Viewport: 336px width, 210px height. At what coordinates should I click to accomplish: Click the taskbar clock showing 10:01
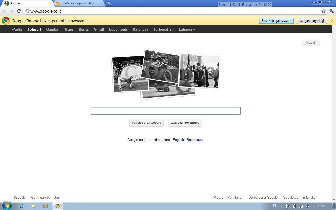pyautogui.click(x=321, y=206)
